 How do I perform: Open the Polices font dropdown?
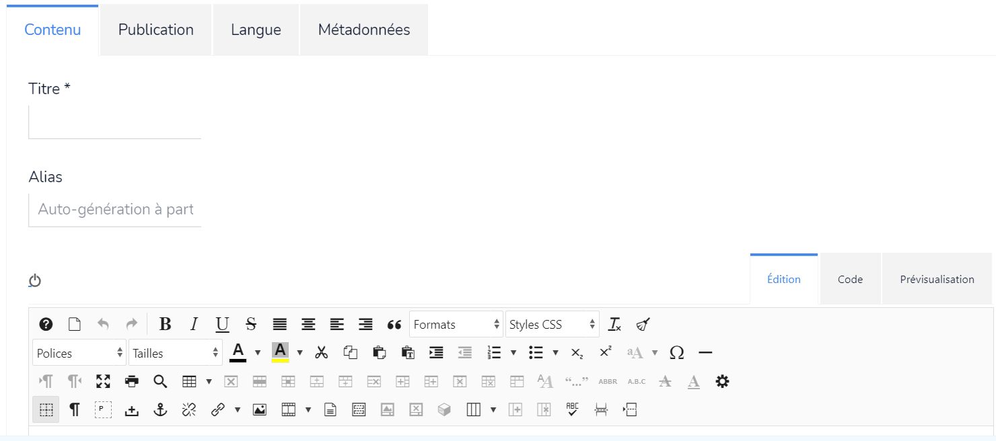coord(79,353)
